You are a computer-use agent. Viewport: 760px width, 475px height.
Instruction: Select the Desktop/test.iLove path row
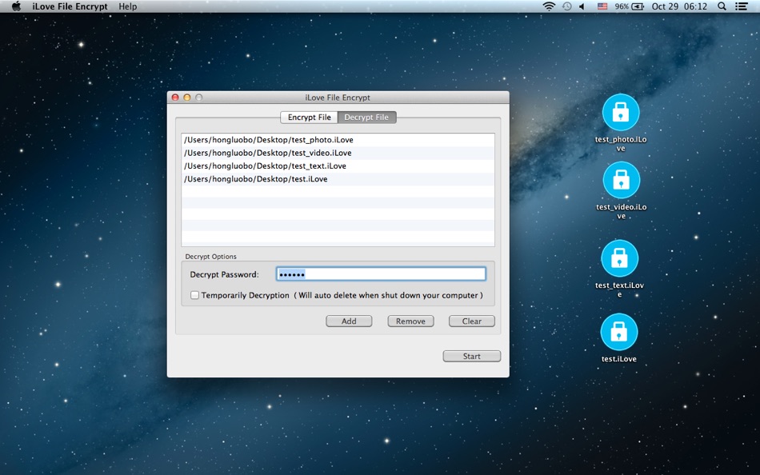point(338,179)
